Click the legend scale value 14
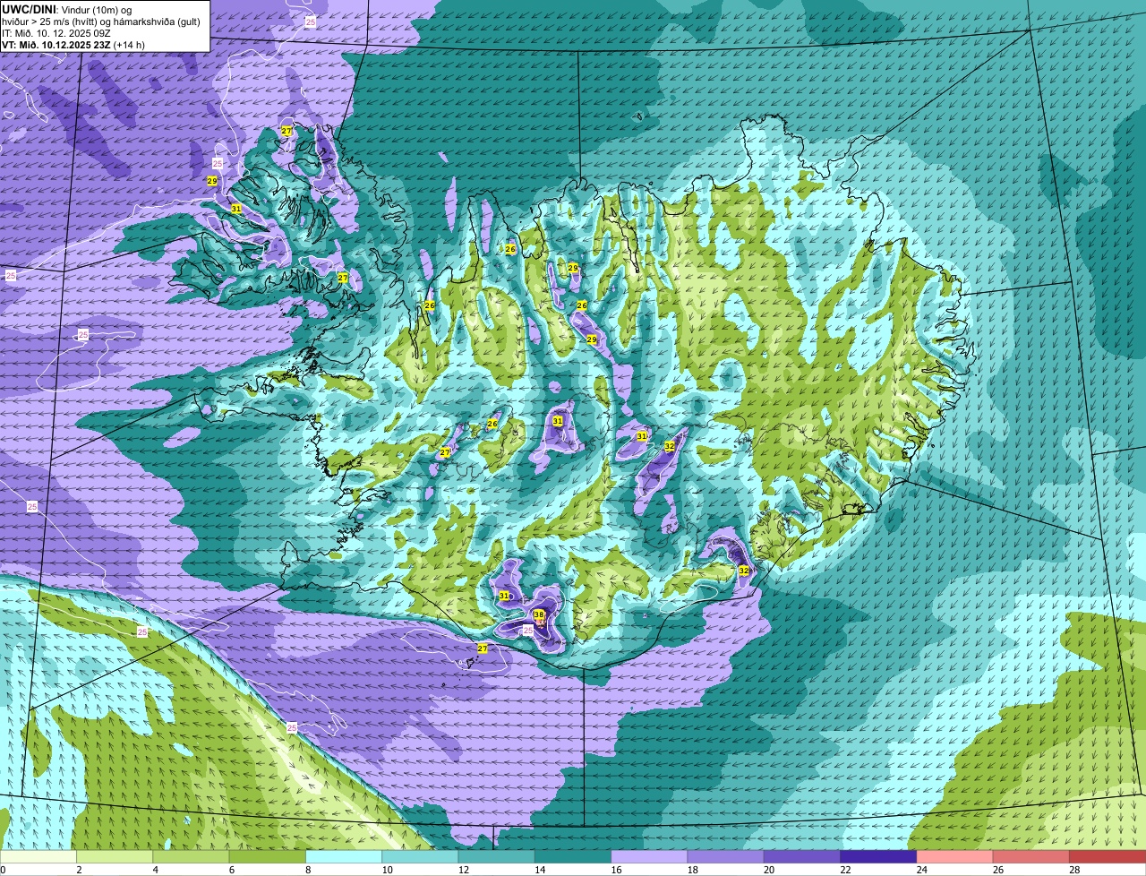This screenshot has width=1146, height=876. click(539, 870)
